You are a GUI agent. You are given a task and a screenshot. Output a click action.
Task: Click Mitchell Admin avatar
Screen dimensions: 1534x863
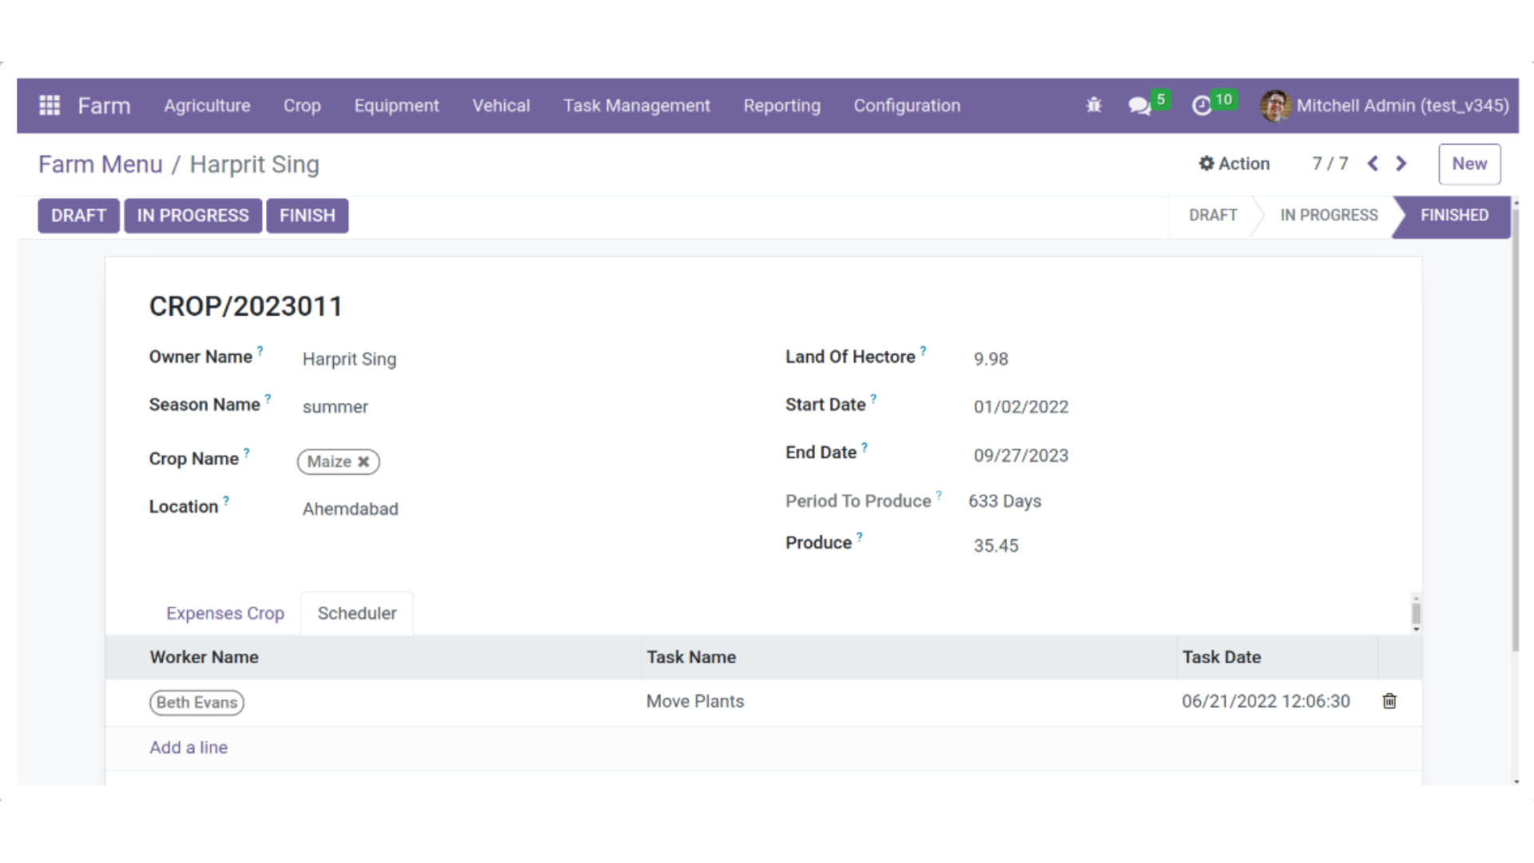pos(1275,105)
